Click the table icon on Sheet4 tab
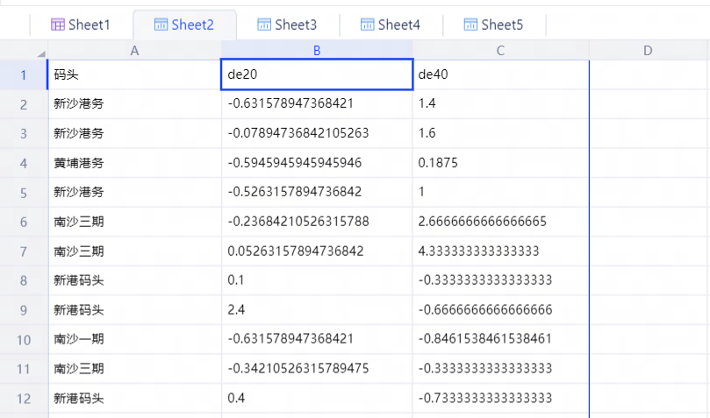The width and height of the screenshot is (710, 418). [367, 25]
